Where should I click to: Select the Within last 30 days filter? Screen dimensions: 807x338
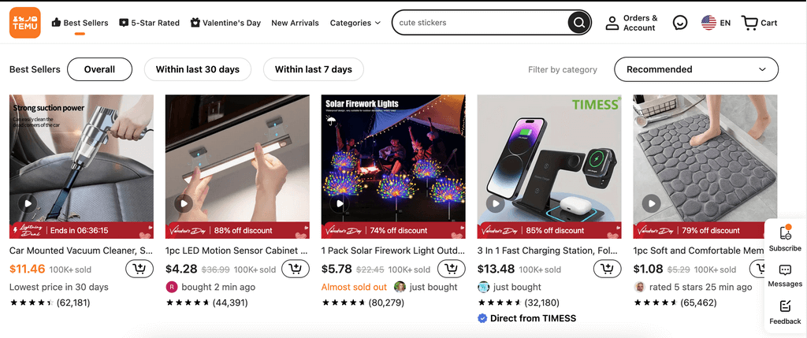pyautogui.click(x=197, y=69)
